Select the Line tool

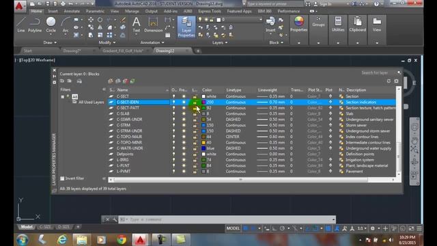click(x=21, y=25)
